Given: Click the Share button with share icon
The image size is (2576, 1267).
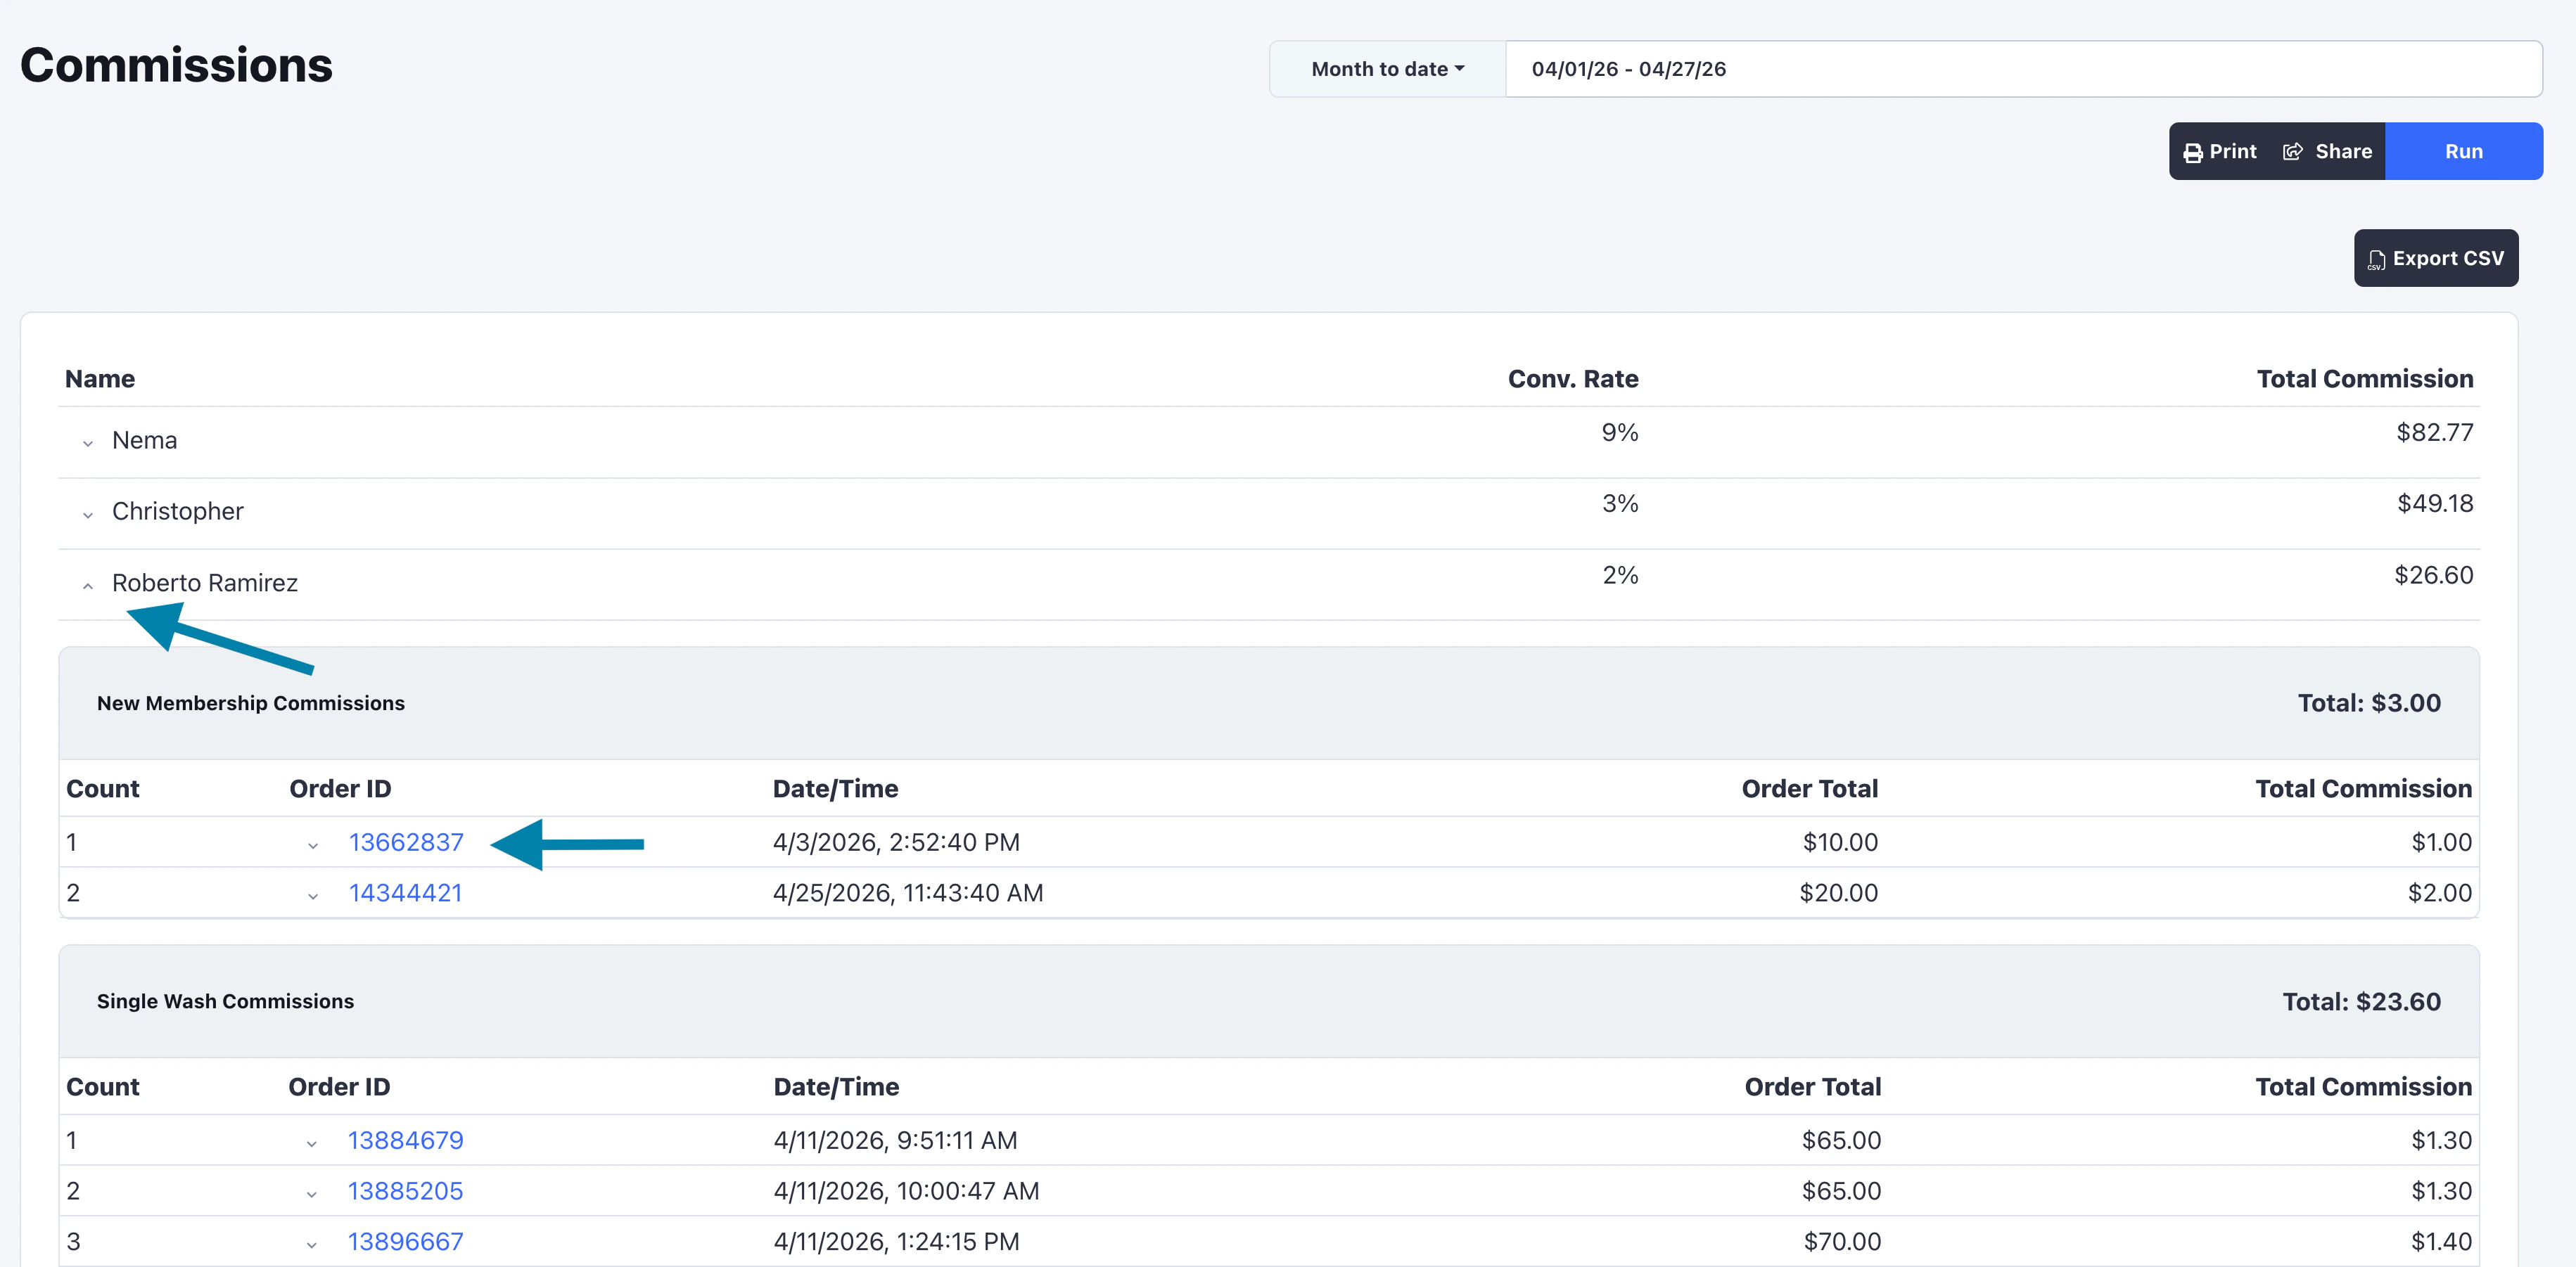Looking at the screenshot, I should (2328, 152).
